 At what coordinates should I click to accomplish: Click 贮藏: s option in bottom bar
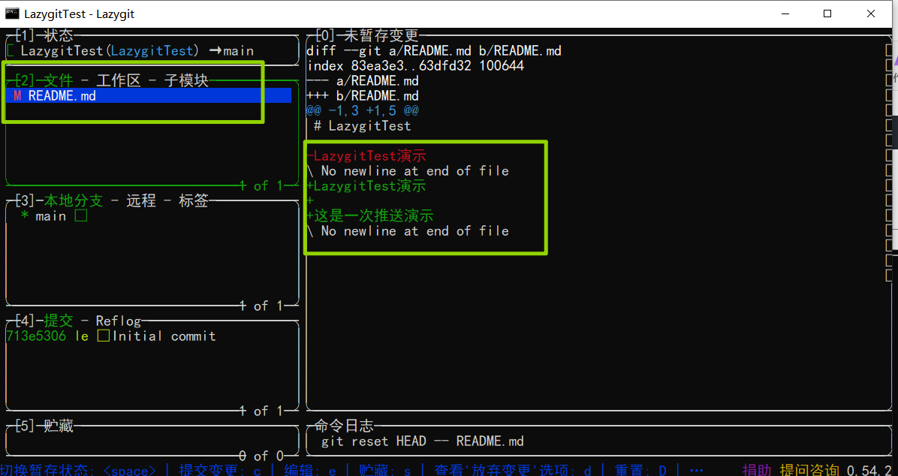pyautogui.click(x=385, y=470)
